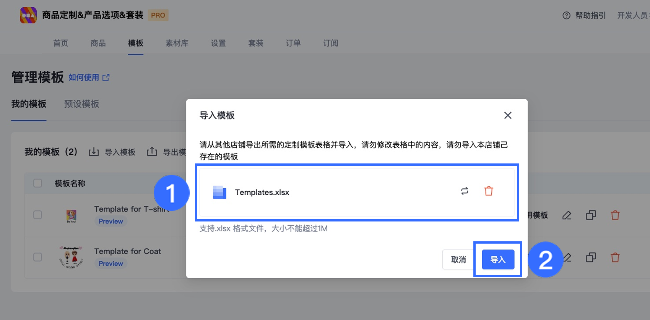Delete the Template for Coat row
The height and width of the screenshot is (320, 650).
(x=615, y=257)
